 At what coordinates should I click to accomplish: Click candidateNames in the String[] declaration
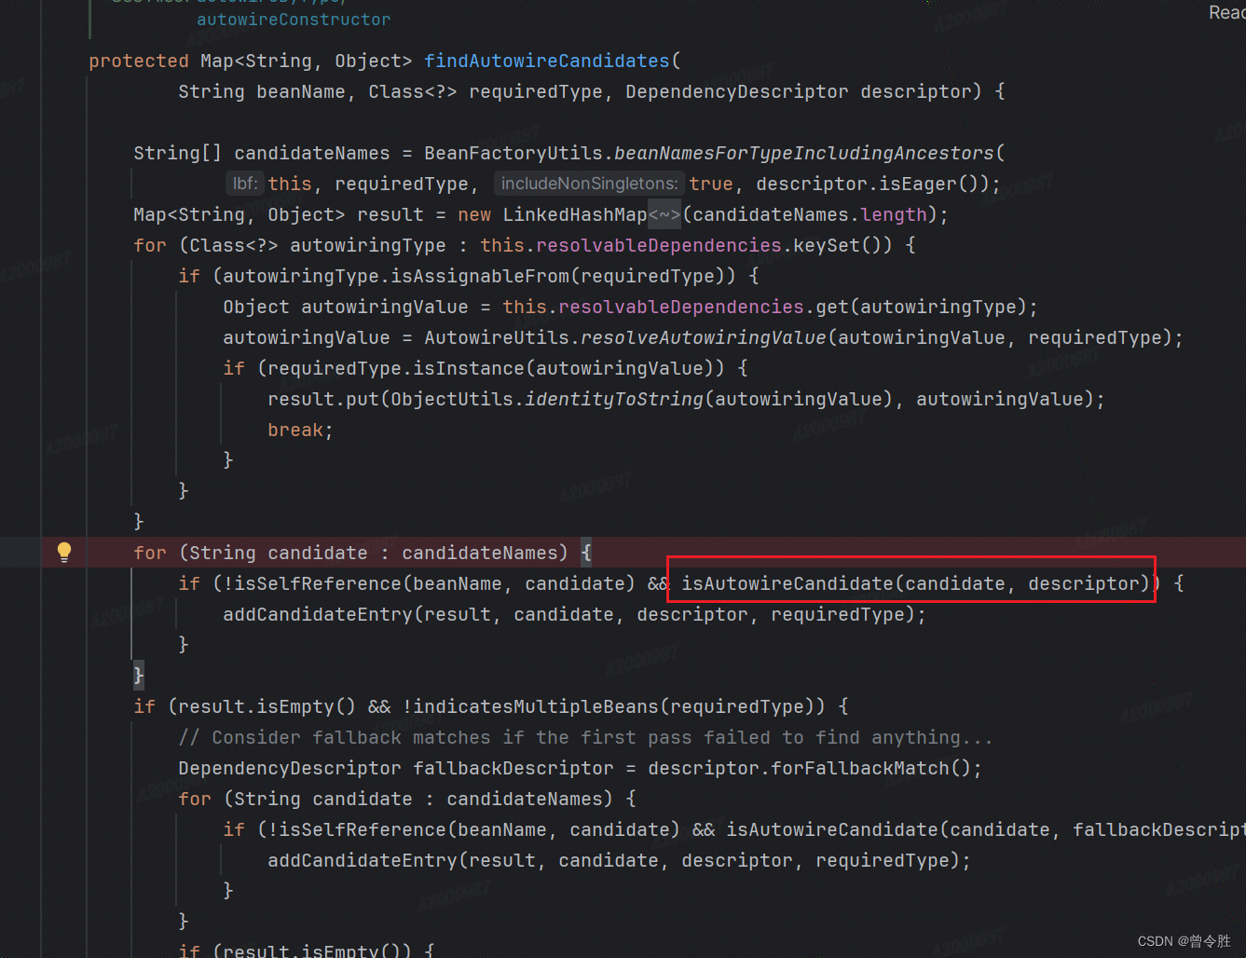312,153
